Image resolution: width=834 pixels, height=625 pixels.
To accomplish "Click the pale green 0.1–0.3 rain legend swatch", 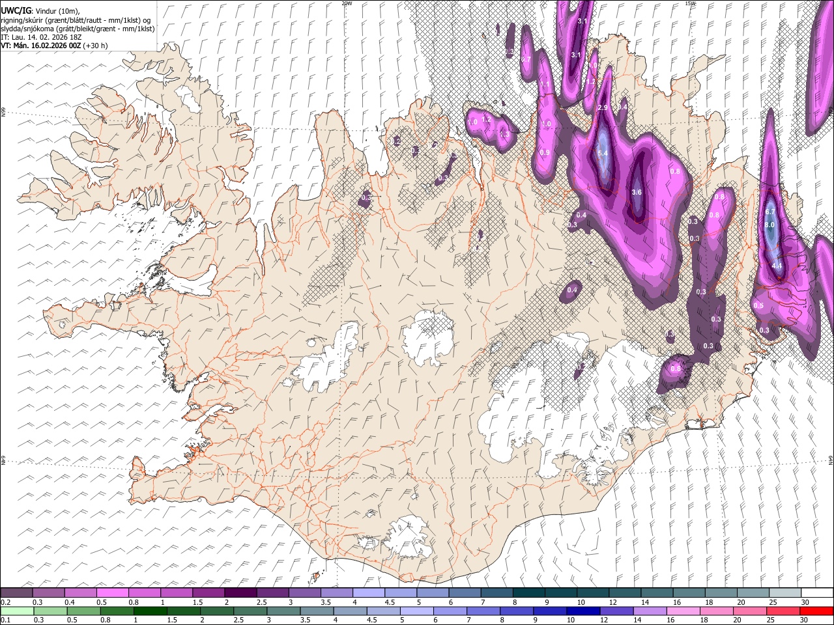I will [16, 611].
